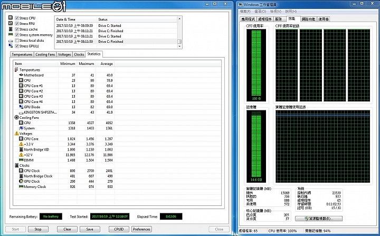Click the Voltages category warning icon
This screenshot has width=380, height=236.
point(16,134)
